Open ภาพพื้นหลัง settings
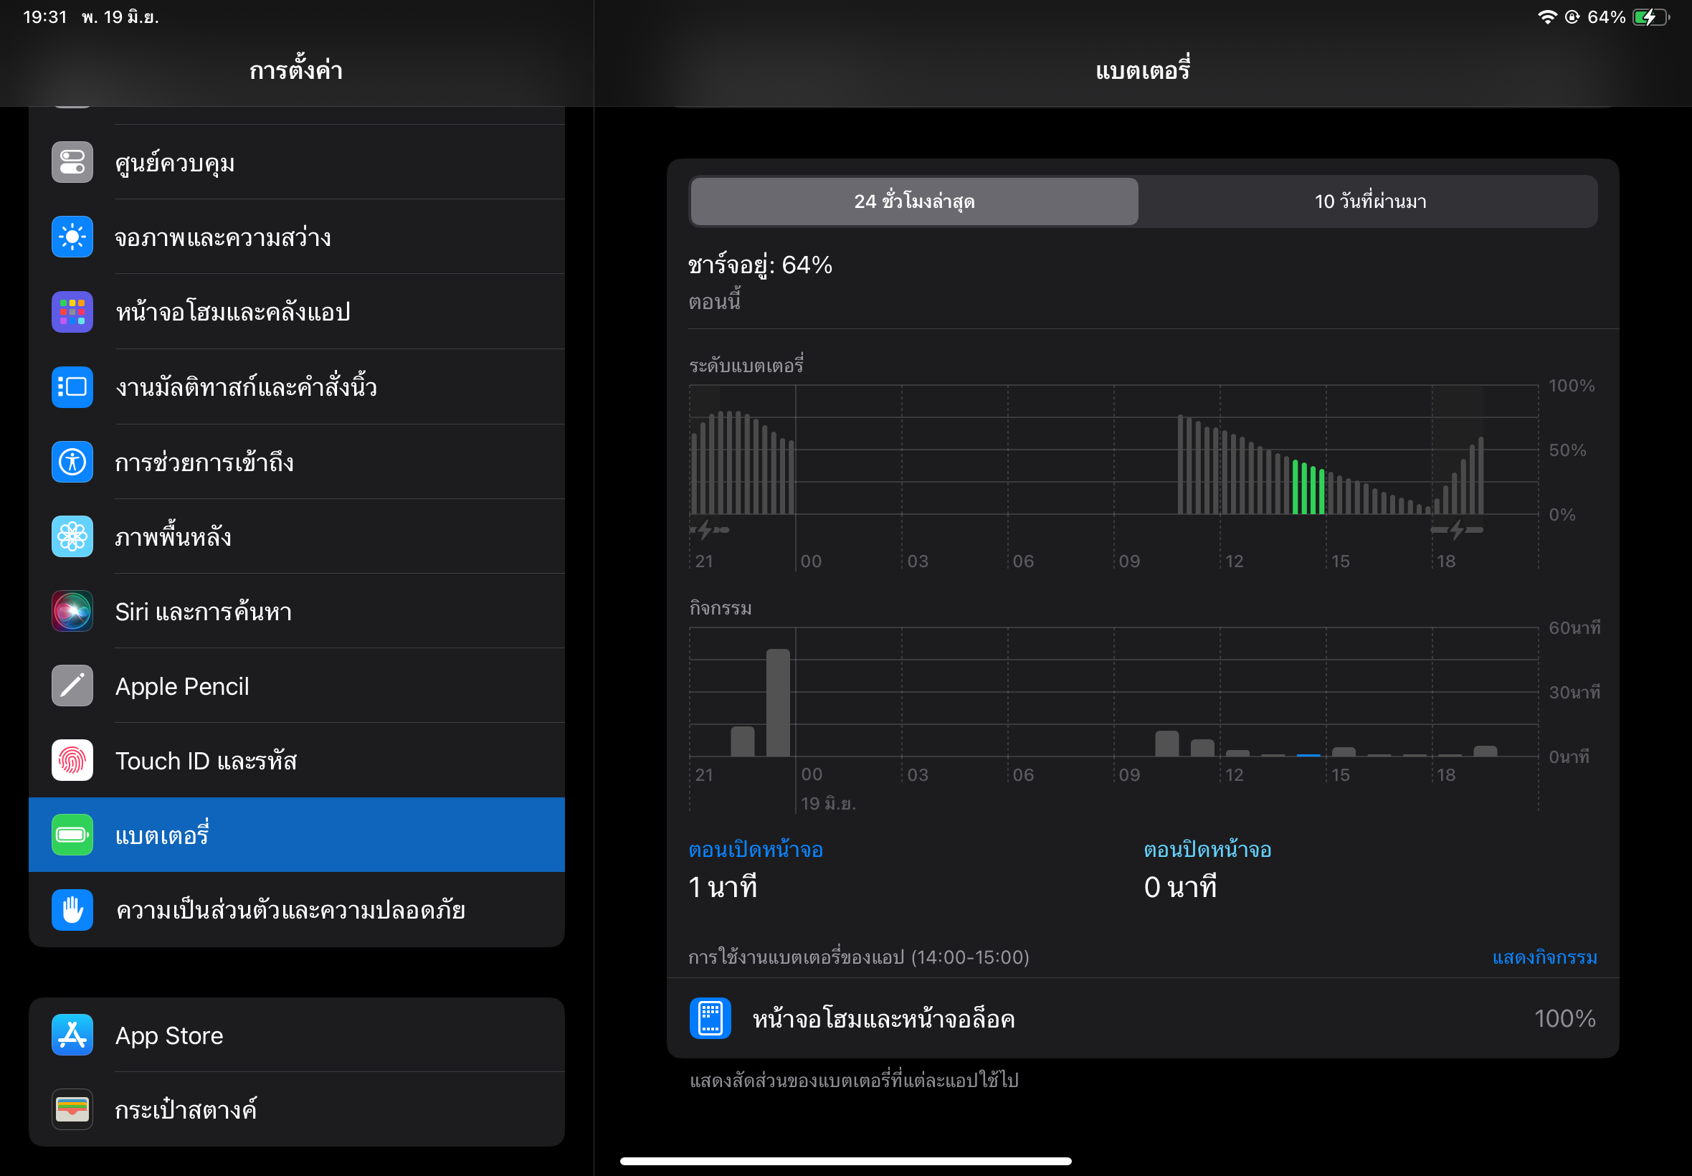1692x1176 pixels. (x=297, y=536)
